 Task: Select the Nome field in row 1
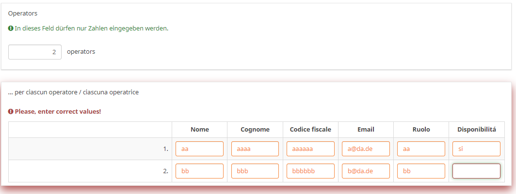point(199,149)
